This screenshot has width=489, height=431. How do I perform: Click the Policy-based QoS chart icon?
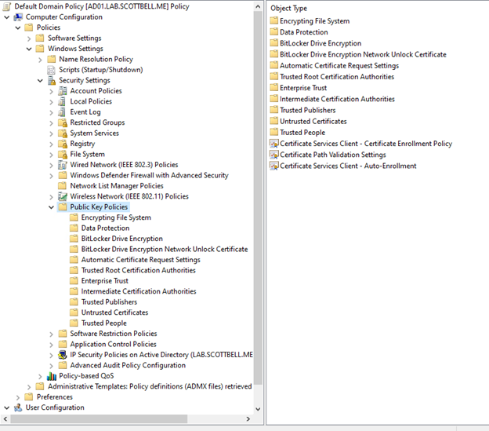(x=52, y=376)
